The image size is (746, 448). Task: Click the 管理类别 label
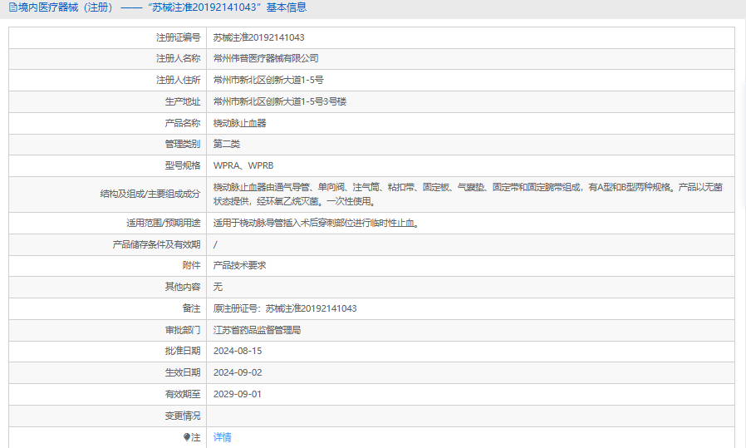coord(183,144)
